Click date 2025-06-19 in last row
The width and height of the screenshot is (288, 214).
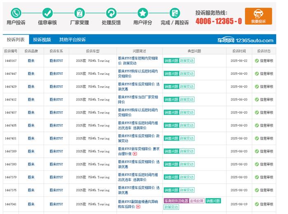pyautogui.click(x=239, y=204)
